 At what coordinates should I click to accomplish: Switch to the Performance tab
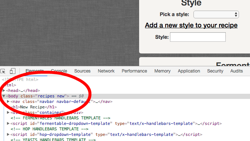[x=134, y=71]
